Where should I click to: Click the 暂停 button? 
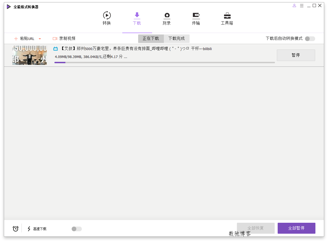(296, 55)
